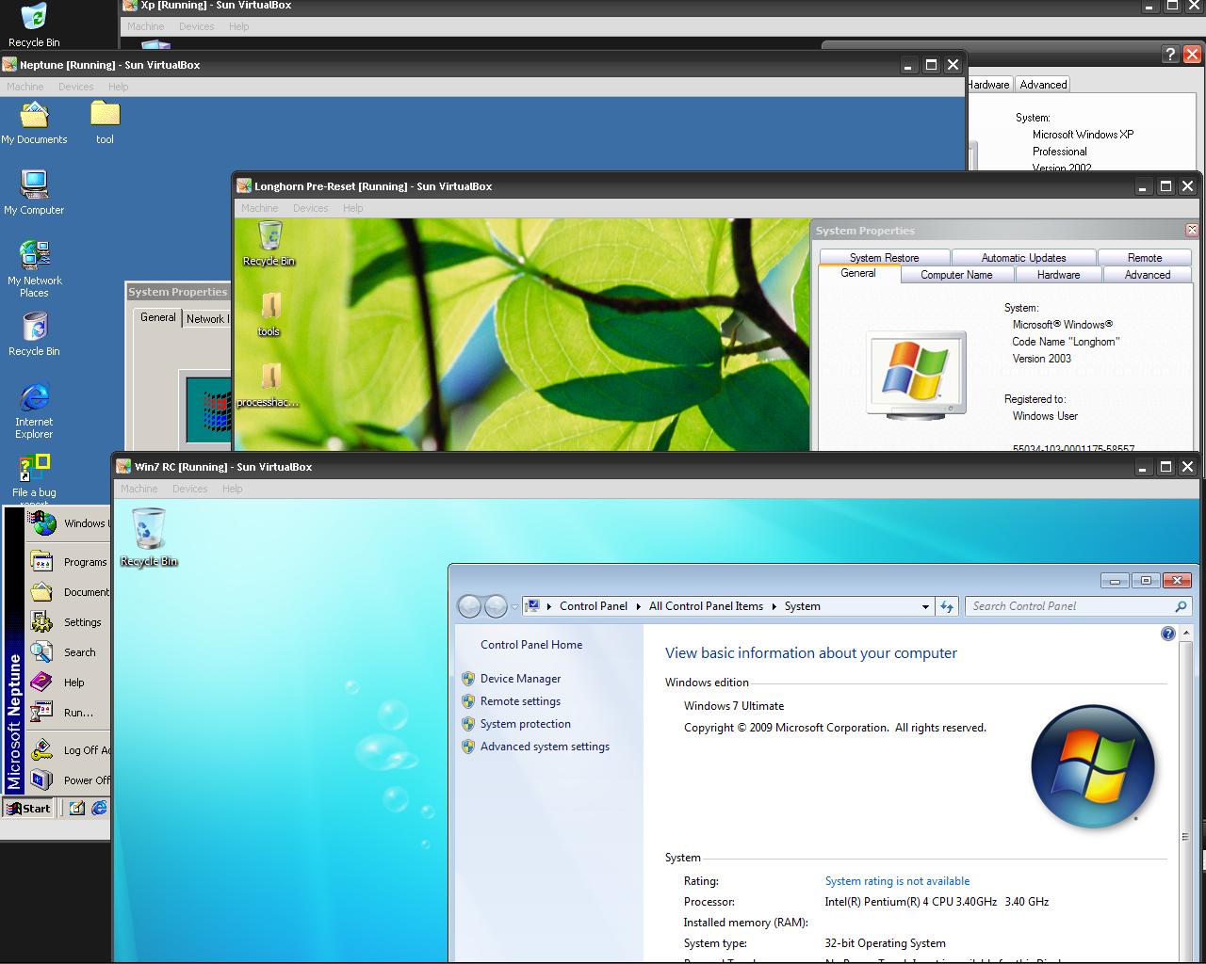Click the VirtualBox icon in Win7 RC title bar
Screen dimensions: 1206x964
pos(122,467)
